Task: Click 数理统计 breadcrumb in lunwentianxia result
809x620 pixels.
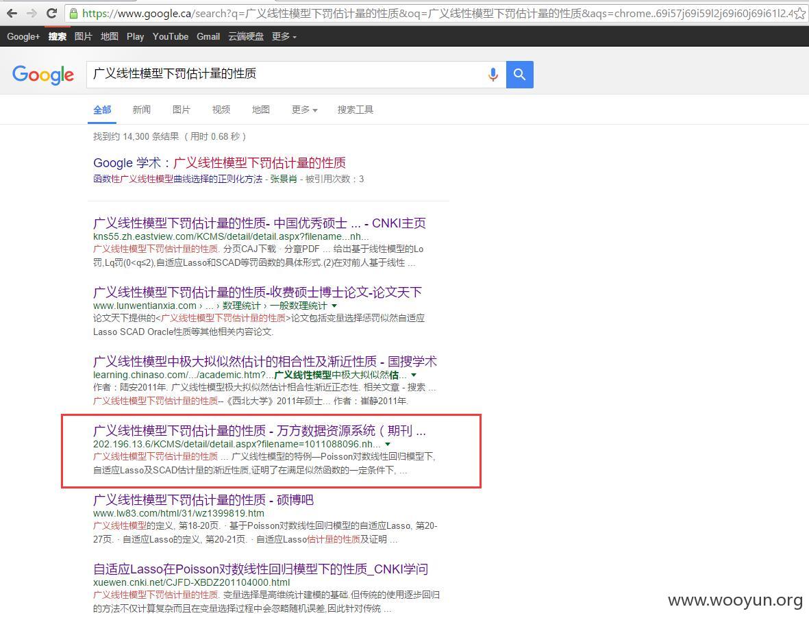Action: tap(241, 306)
